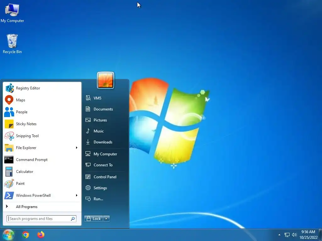Click the Control Panel icon
This screenshot has height=241, width=322.
click(x=88, y=177)
